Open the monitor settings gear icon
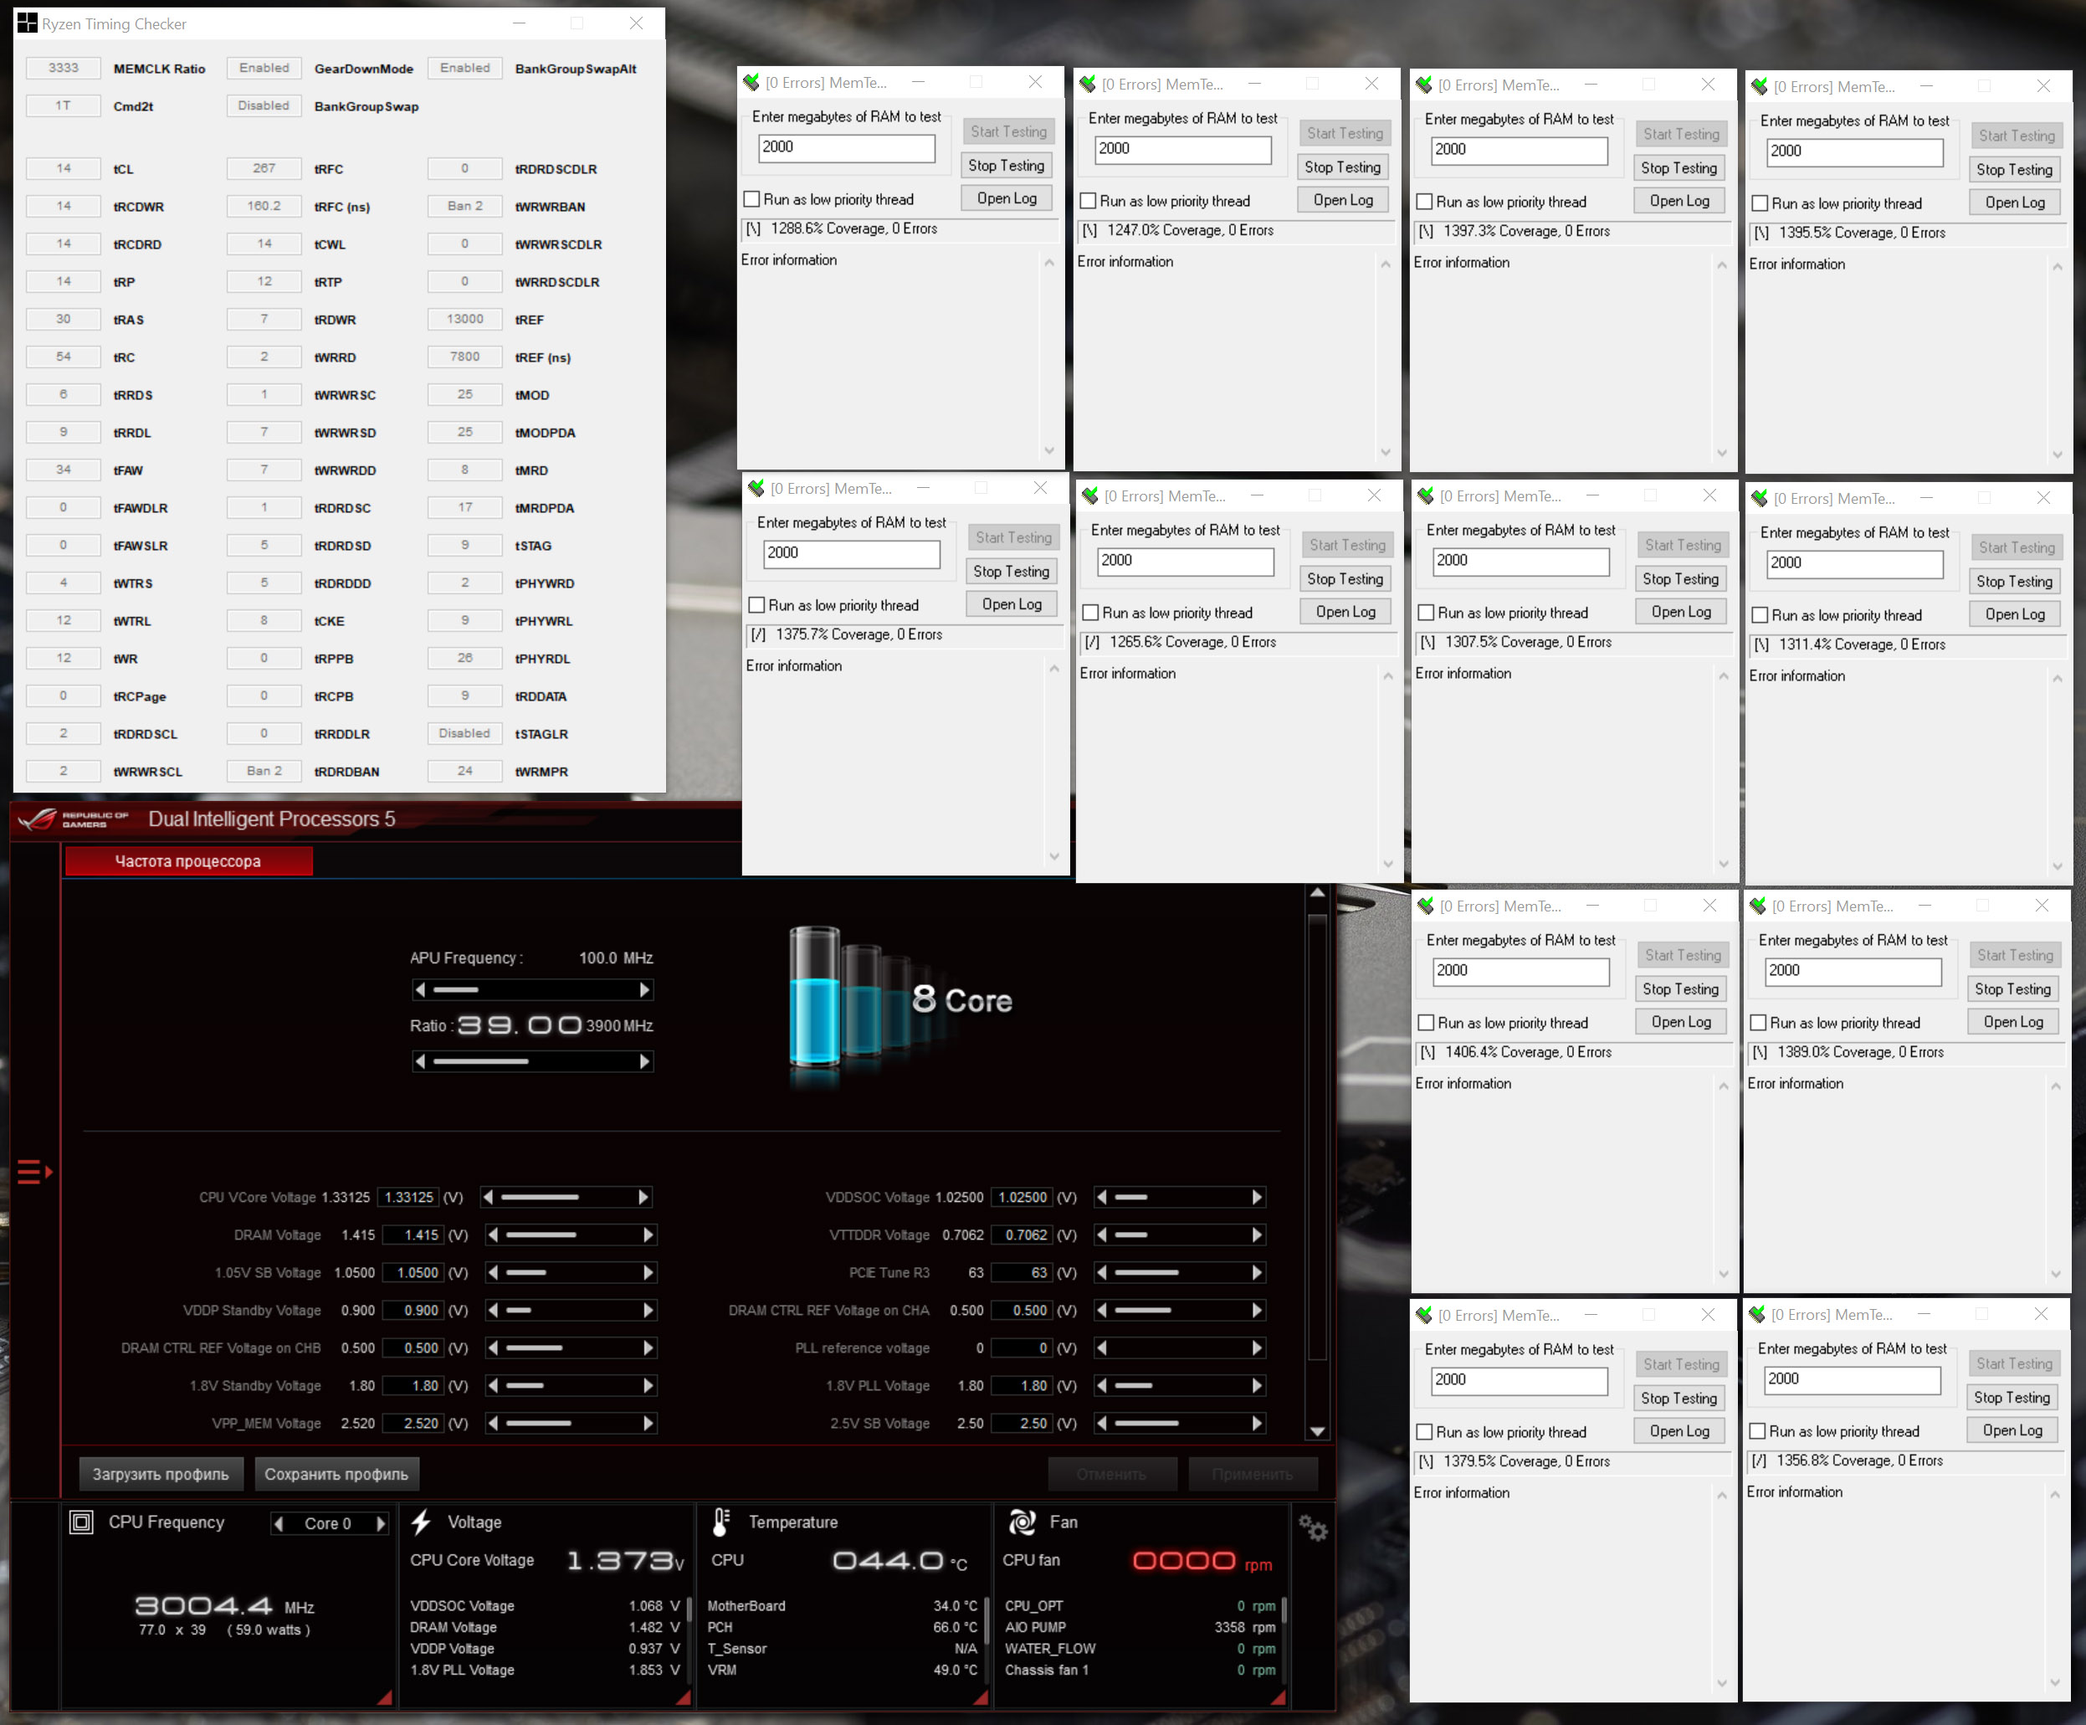Image resolution: width=2086 pixels, height=1725 pixels. 1312,1529
